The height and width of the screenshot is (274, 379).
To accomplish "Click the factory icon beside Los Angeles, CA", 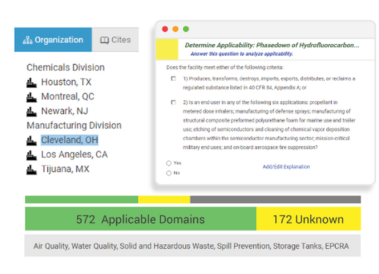I will tap(32, 154).
